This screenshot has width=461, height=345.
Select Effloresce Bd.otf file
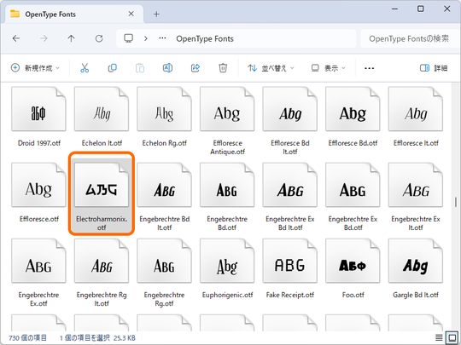click(353, 117)
